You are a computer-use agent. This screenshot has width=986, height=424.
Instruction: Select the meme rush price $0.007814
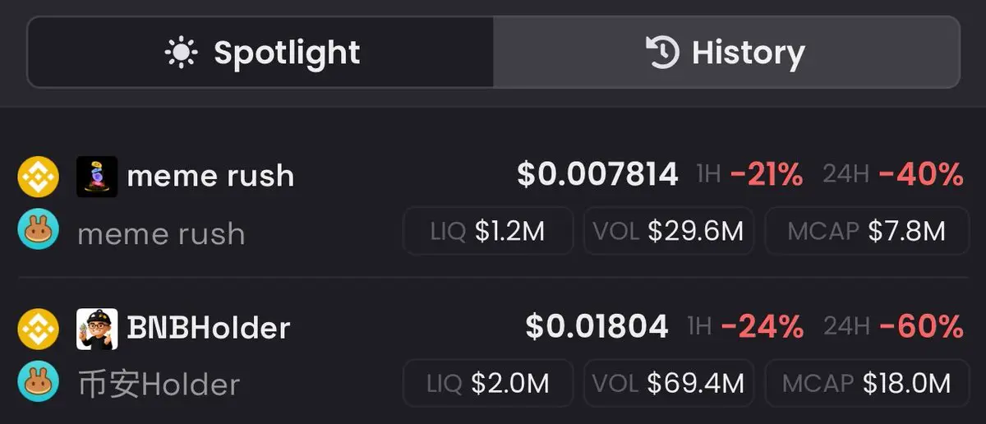(x=597, y=175)
